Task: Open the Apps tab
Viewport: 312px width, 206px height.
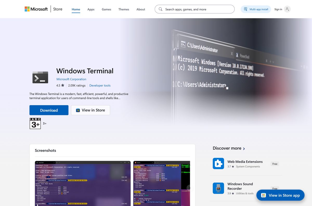Action: tap(91, 9)
